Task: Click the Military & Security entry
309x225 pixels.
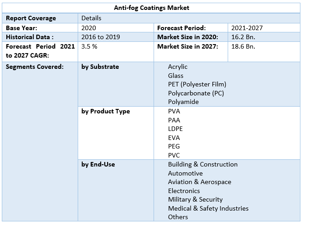Action: 195,199
